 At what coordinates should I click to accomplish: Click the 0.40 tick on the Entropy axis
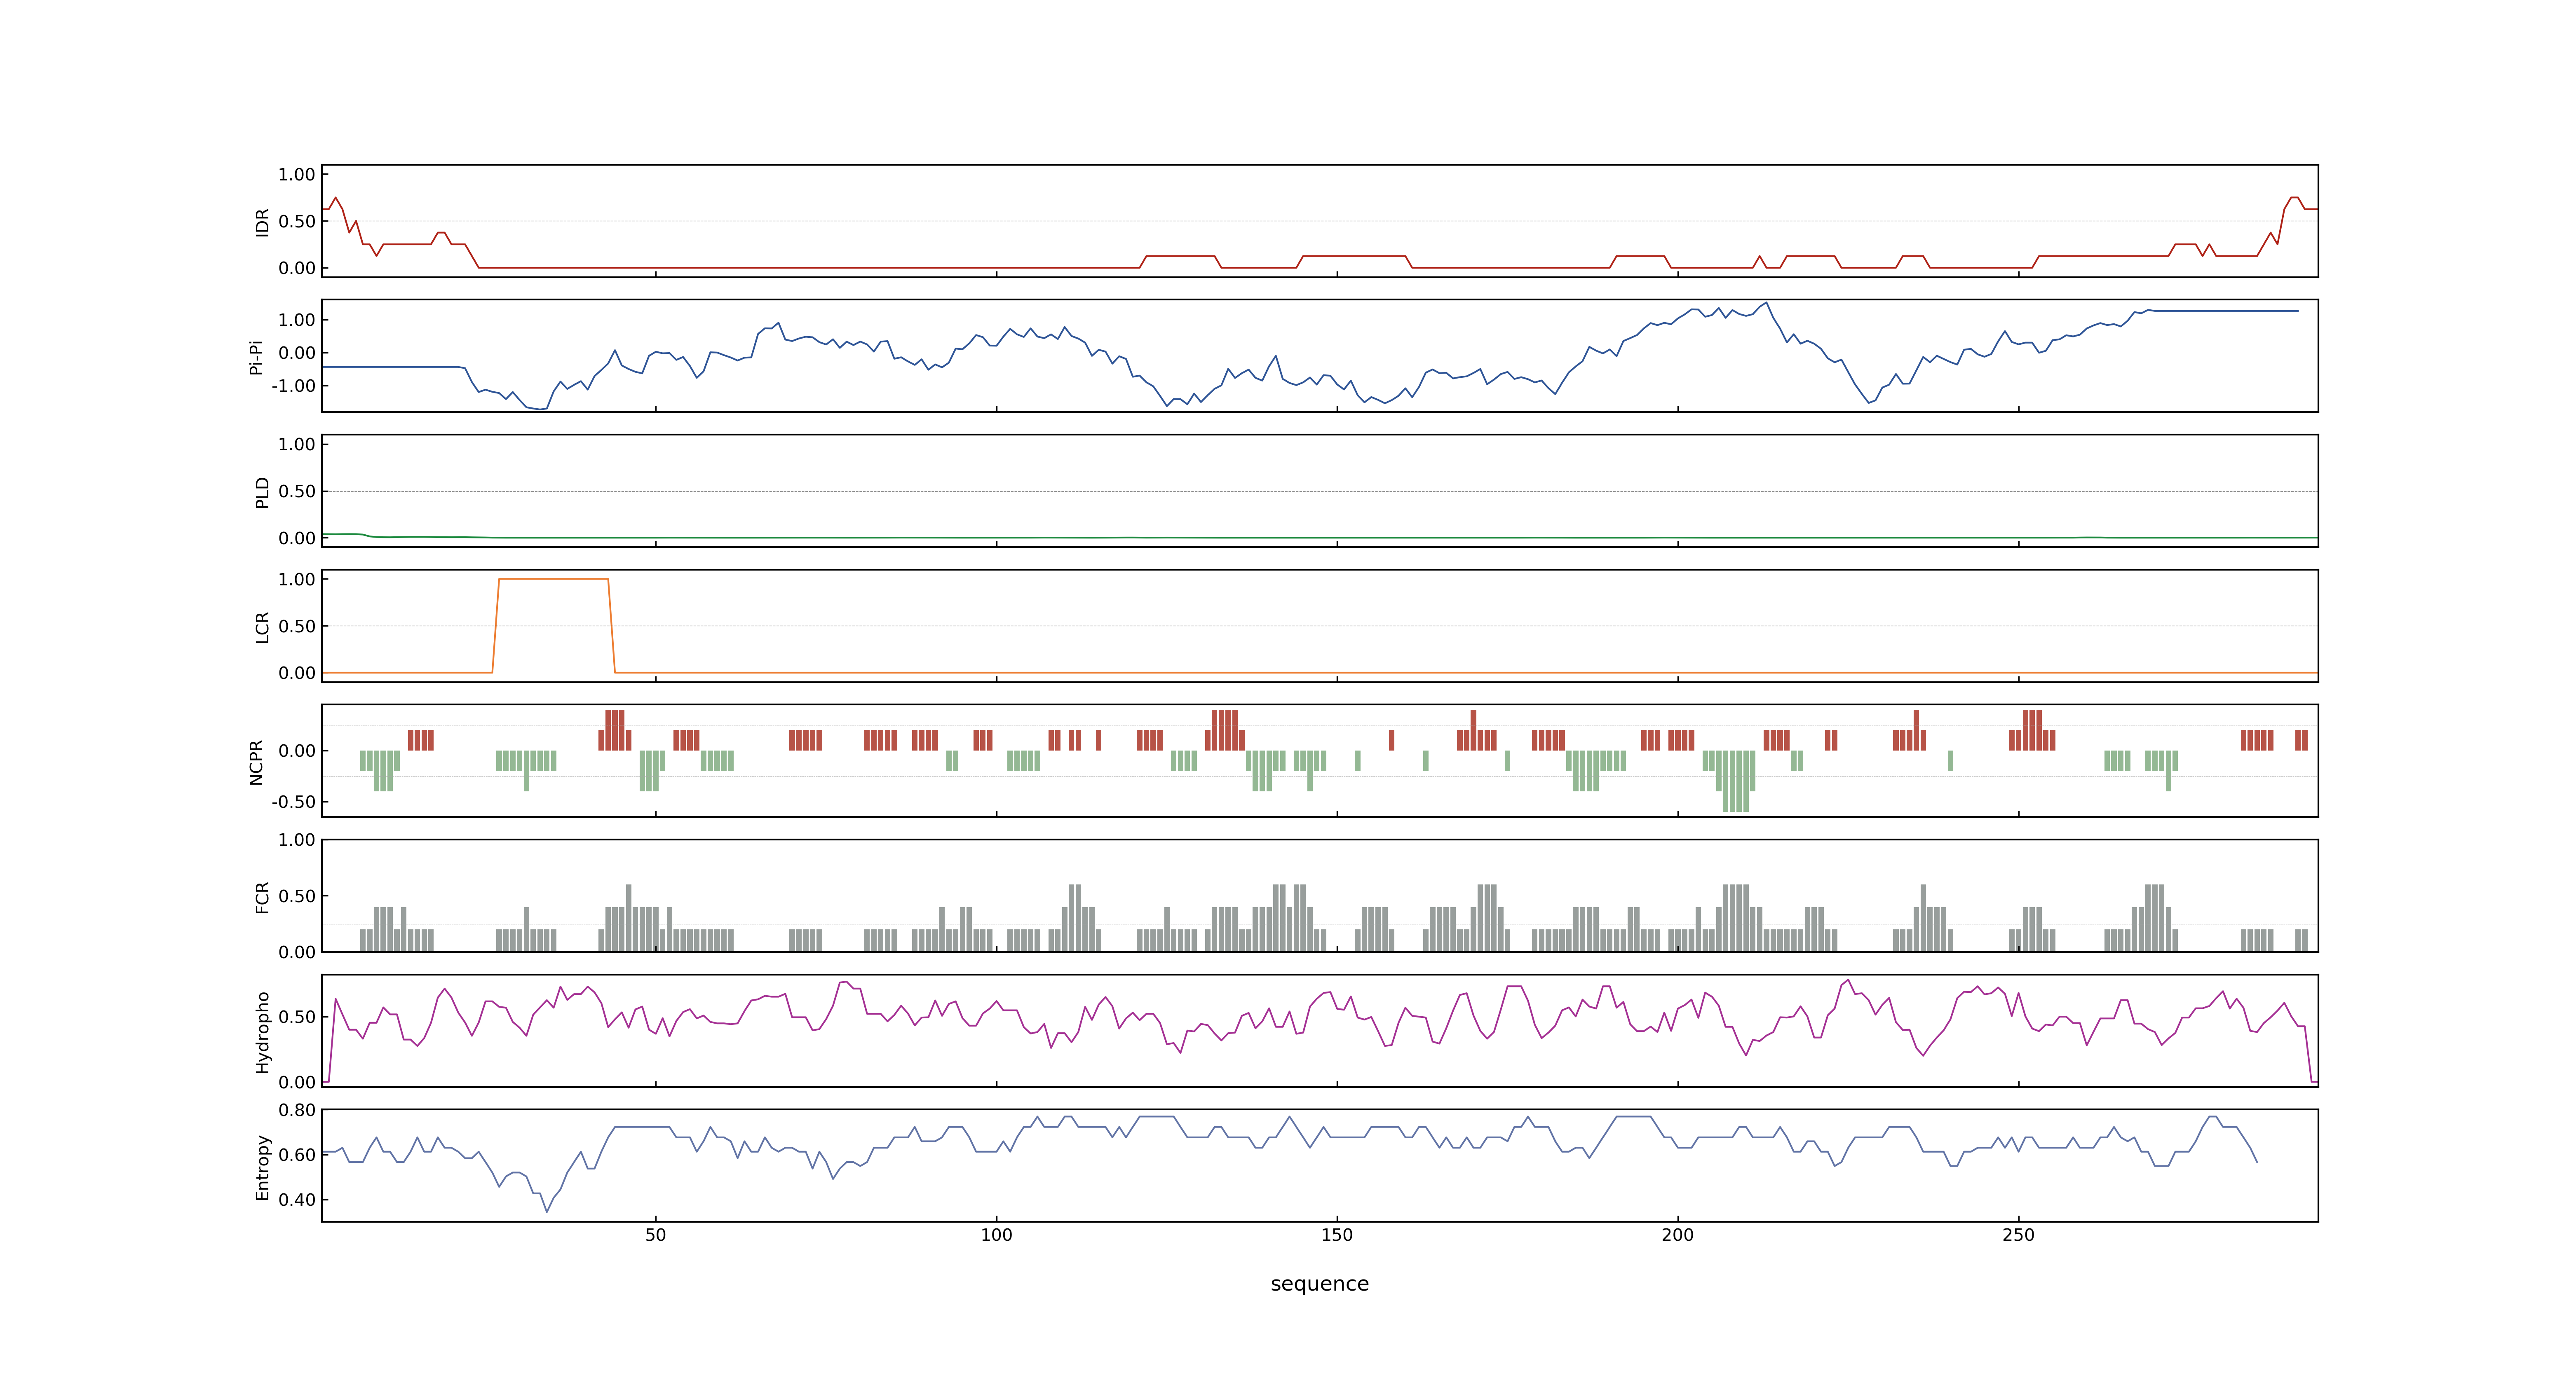click(x=297, y=1200)
